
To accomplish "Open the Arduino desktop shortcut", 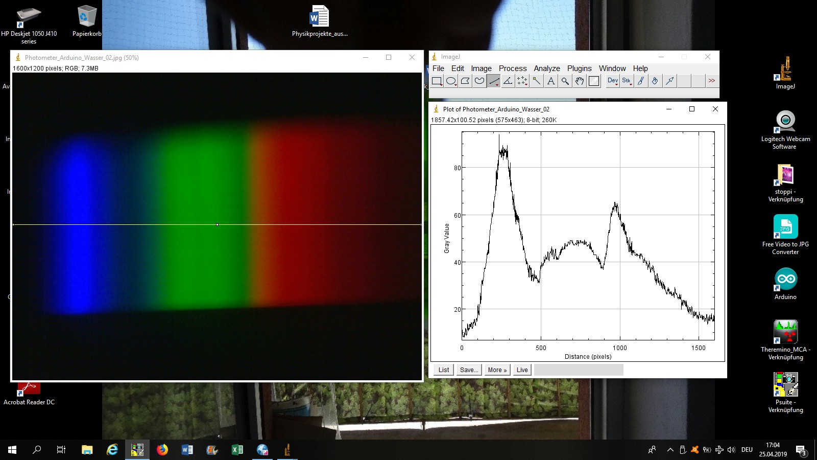I will [x=785, y=284].
